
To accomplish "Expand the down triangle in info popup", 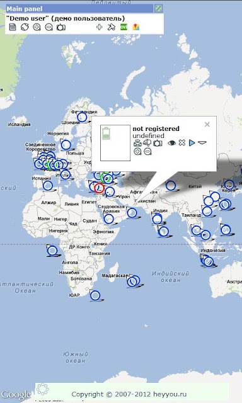I will 202,142.
